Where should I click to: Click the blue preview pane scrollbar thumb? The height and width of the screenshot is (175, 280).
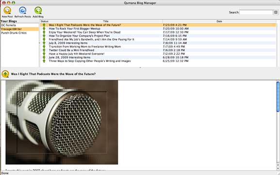(x=278, y=96)
